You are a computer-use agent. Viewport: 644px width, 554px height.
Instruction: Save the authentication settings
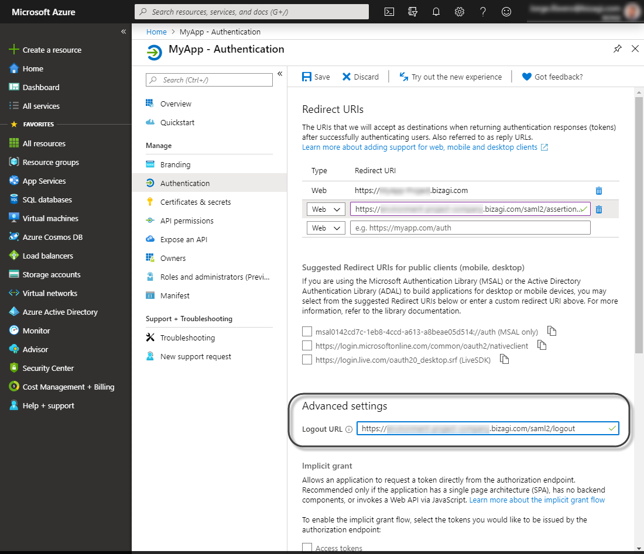point(316,77)
